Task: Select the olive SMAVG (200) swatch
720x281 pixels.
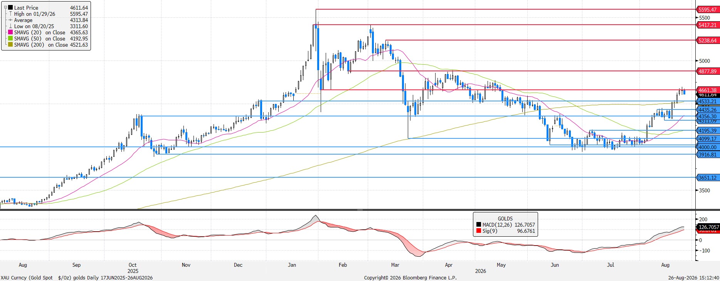Action: 10,45
